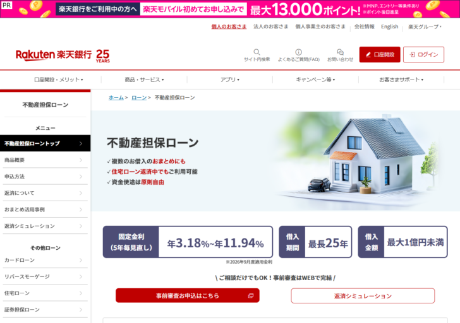The height and width of the screenshot is (323, 460).
Task: Click chevron next to カードローン
Action: (81, 260)
